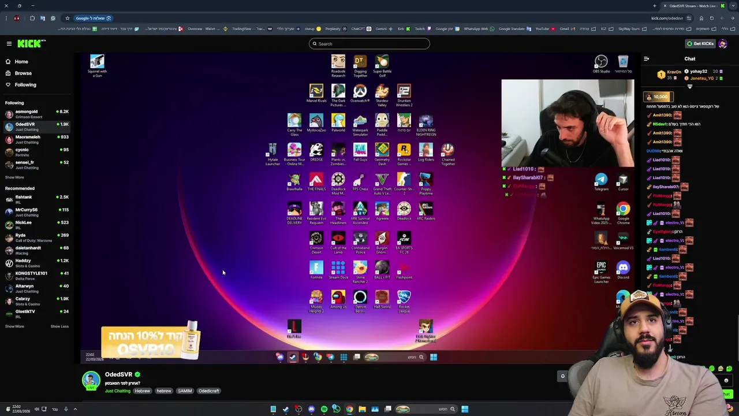Select the Odedcraft tag
This screenshot has height=416, width=739.
point(209,391)
